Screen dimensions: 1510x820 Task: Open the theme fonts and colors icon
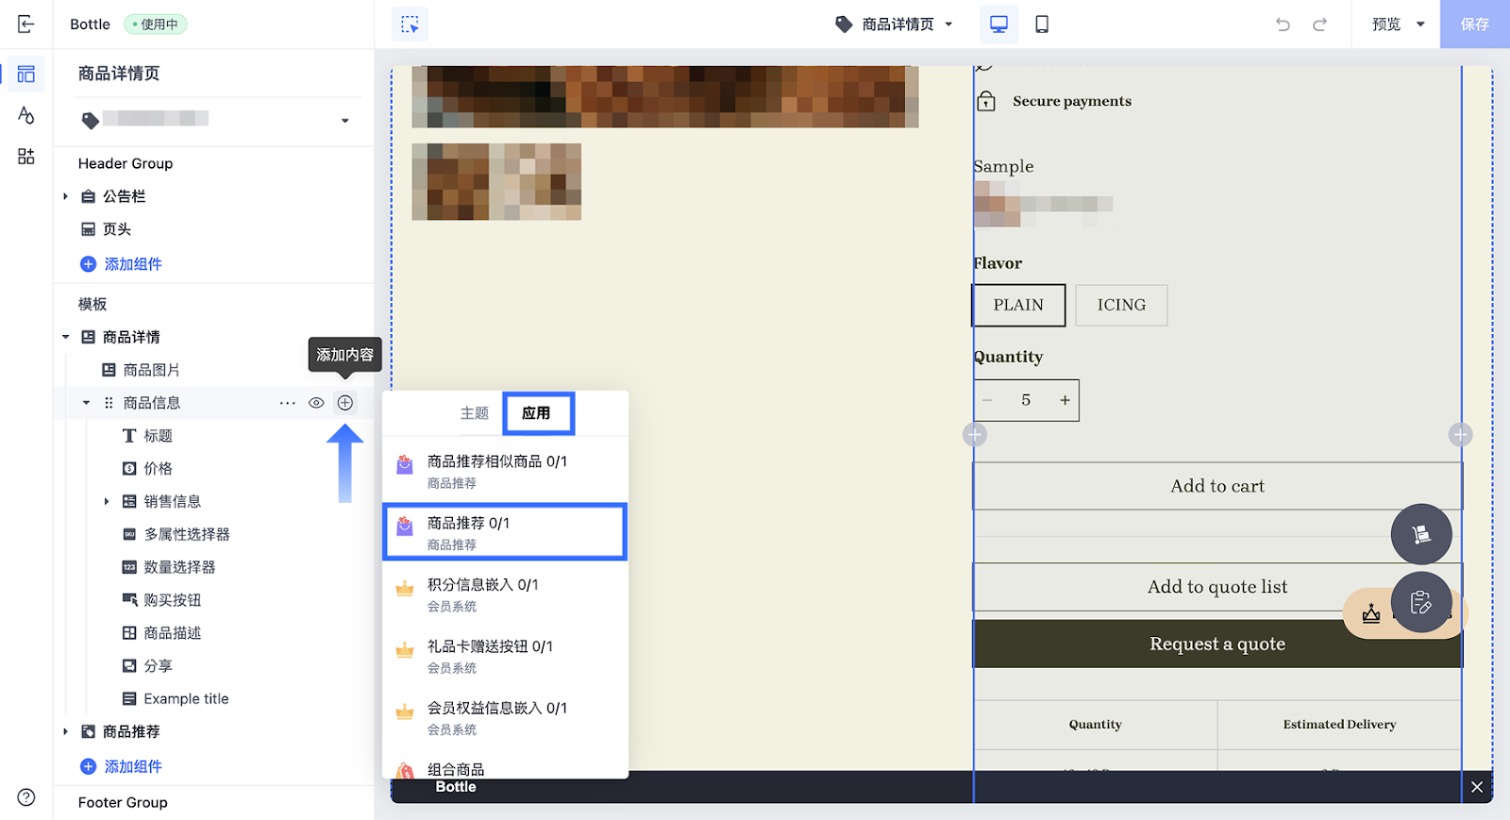click(25, 115)
